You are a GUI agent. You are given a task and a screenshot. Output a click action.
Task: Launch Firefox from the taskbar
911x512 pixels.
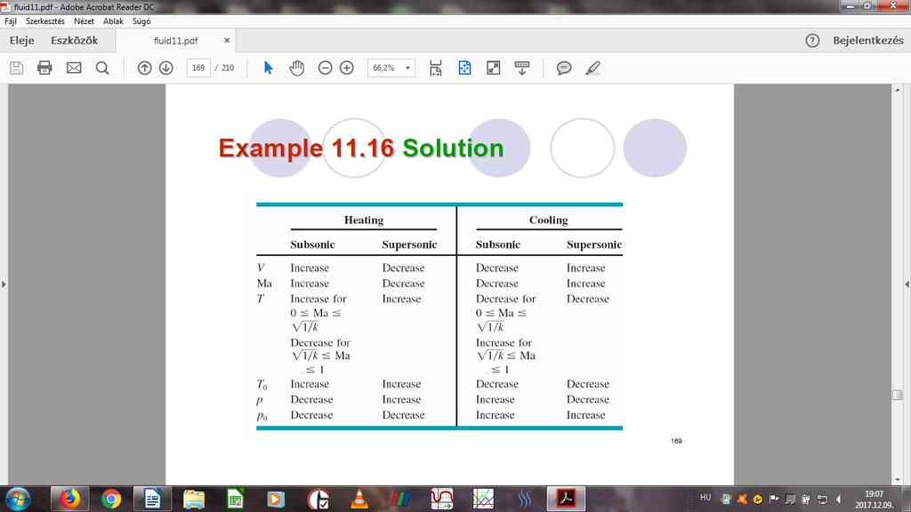69,500
